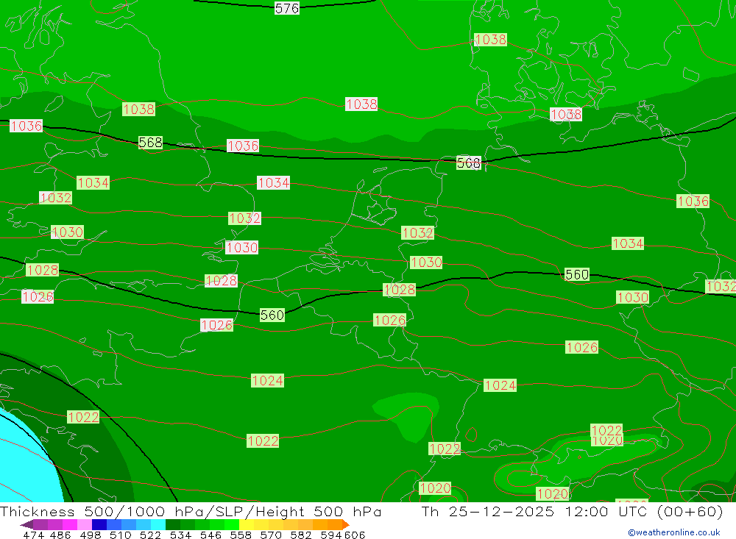Select the map title 'Thickness 500/1000 hPa/SLP/Height 500 hPa'
This screenshot has height=539, width=736.
191,511
